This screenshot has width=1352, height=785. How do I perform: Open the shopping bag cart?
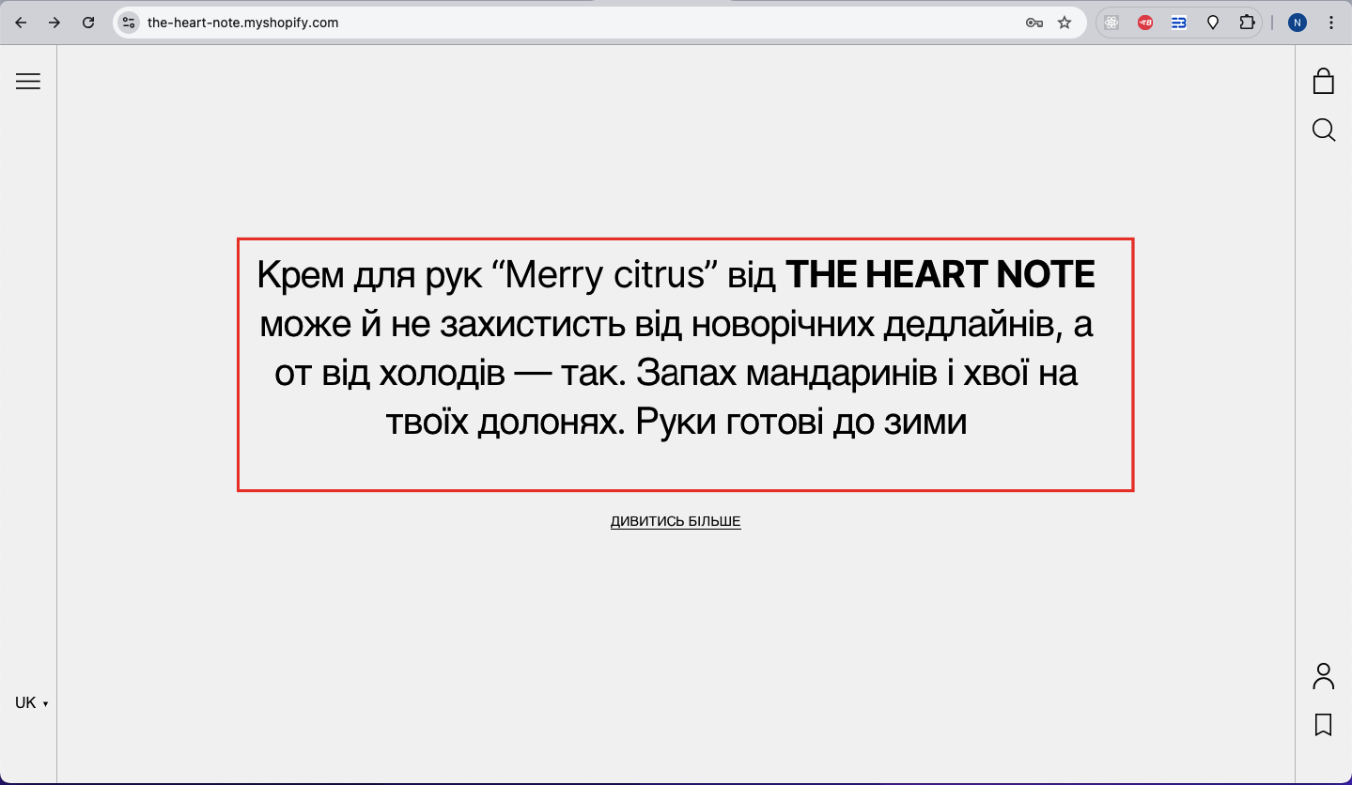1323,82
